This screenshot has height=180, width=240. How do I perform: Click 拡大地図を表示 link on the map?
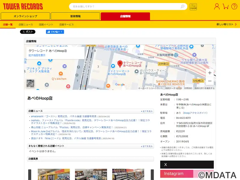(x=37, y=55)
